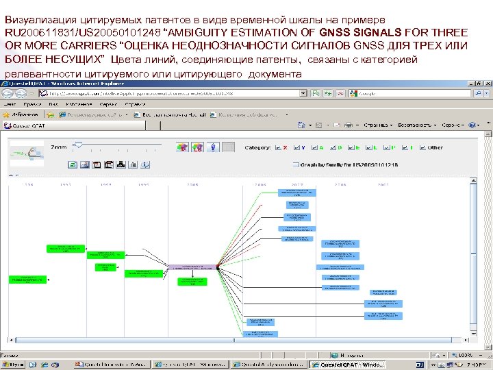
Task: Click the graph vertical scrollbar up arrow
Action: pos(473,181)
